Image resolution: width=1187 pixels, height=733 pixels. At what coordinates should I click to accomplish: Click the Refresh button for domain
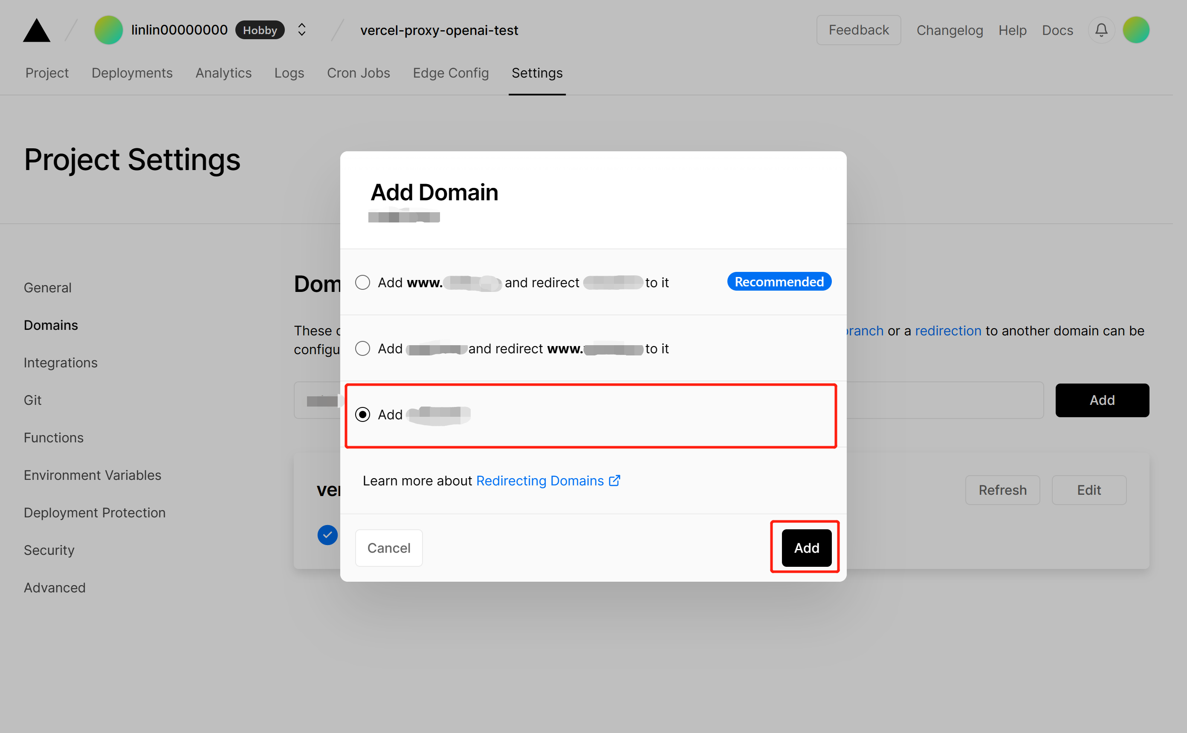1002,490
